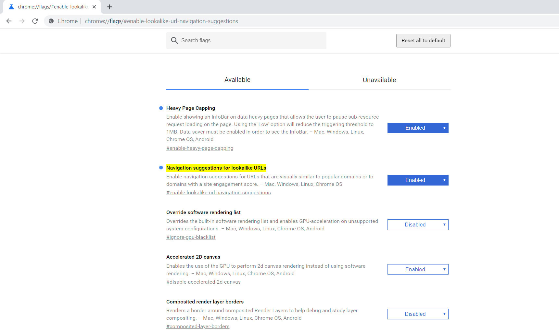Image resolution: width=559 pixels, height=334 pixels.
Task: Change Accelerated 2D canvas dropdown setting
Action: pos(418,269)
